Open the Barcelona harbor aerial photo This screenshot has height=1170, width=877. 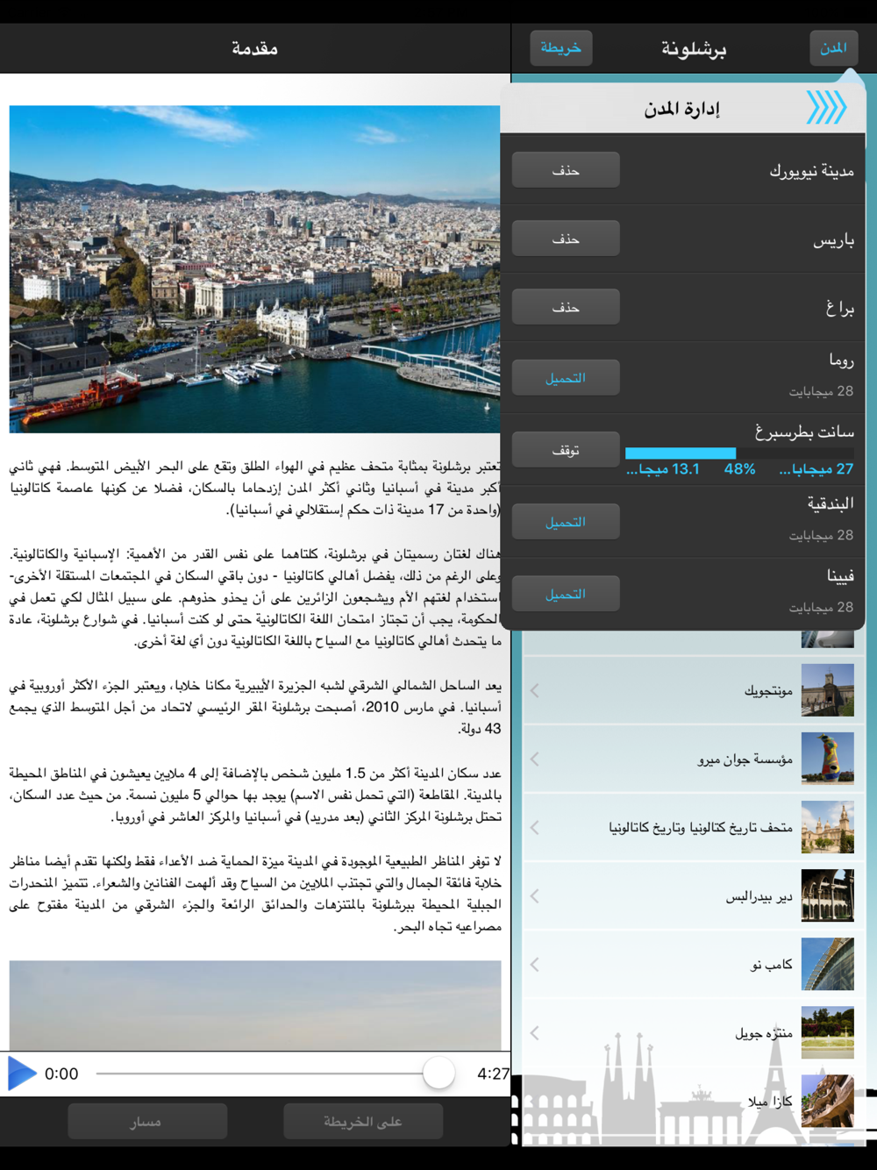click(x=254, y=269)
